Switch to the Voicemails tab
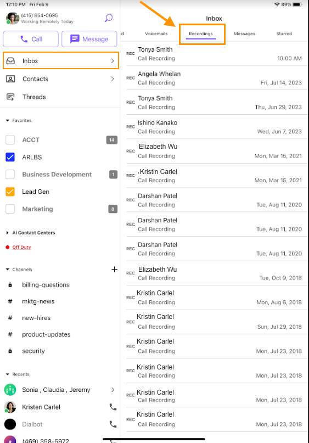This screenshot has height=443, width=309. (x=156, y=33)
